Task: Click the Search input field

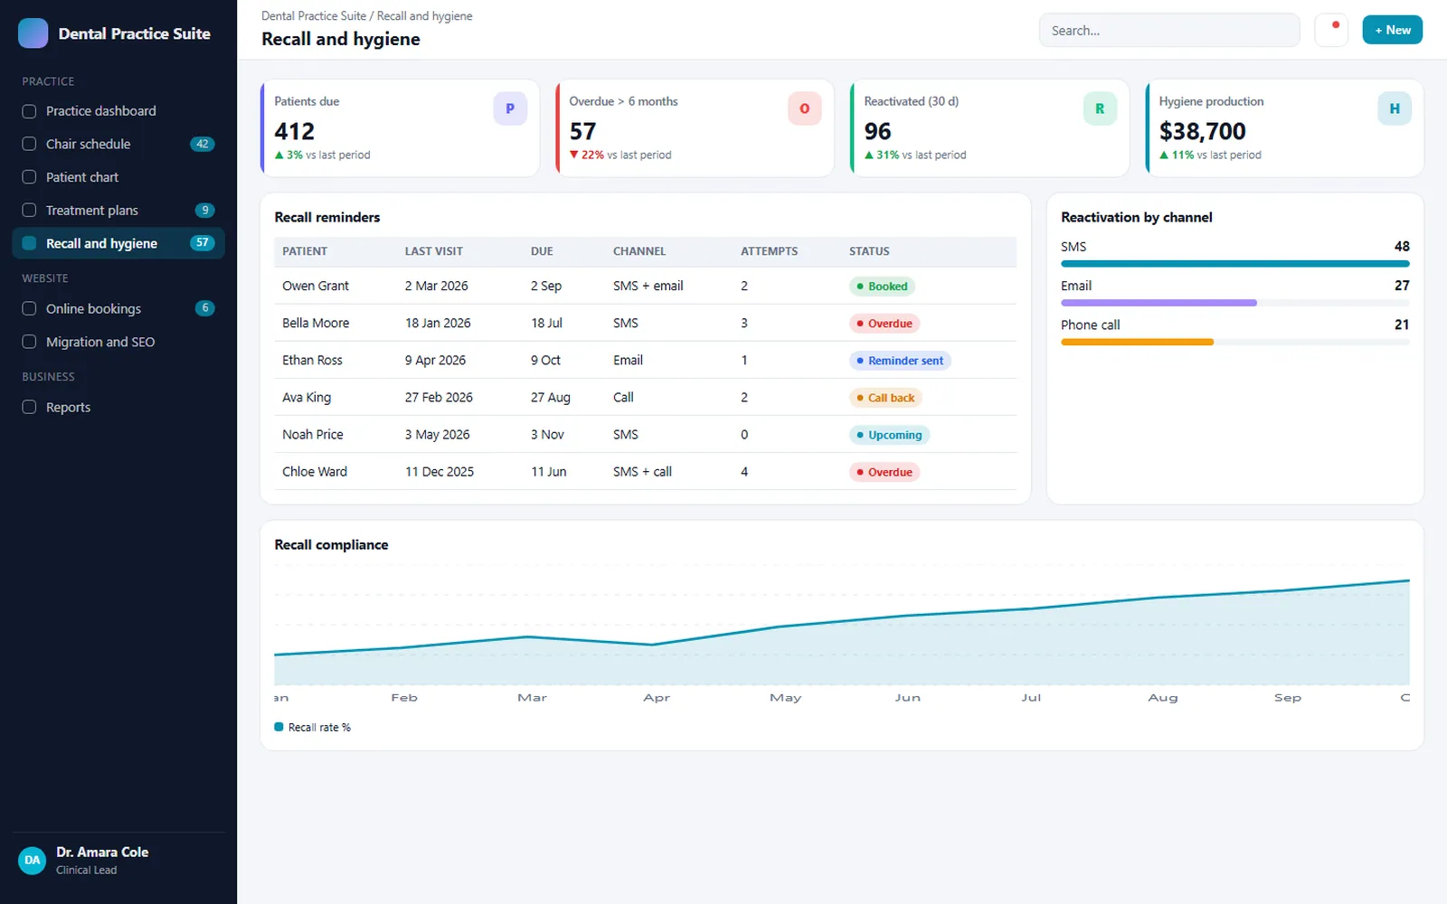Action: coord(1169,30)
